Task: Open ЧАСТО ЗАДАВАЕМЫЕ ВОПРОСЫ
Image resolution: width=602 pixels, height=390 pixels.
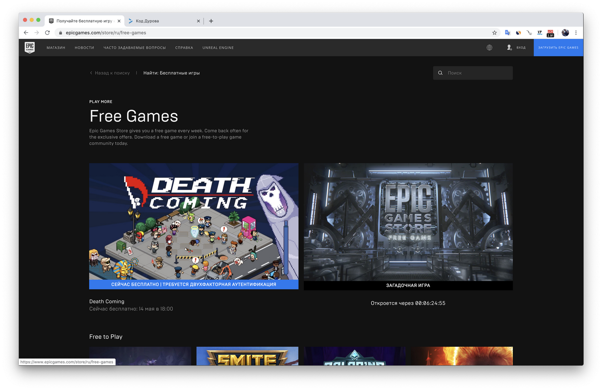Action: 135,48
